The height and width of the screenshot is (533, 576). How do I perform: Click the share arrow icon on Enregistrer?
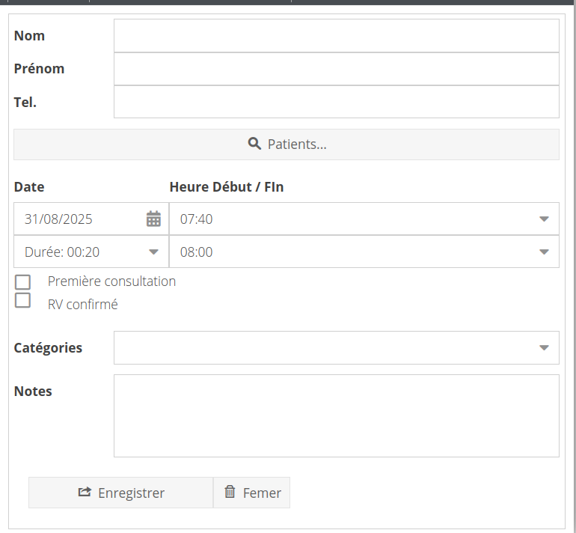[x=85, y=493]
